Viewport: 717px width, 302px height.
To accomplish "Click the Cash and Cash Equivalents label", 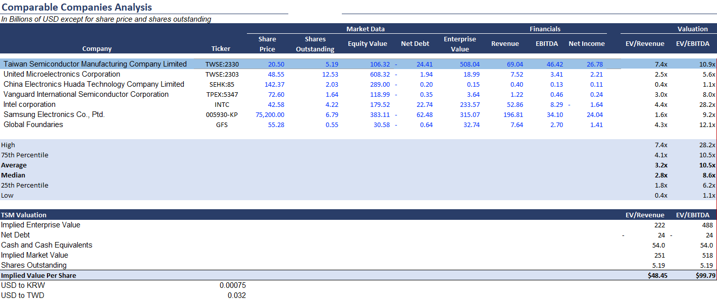I will pyautogui.click(x=46, y=245).
